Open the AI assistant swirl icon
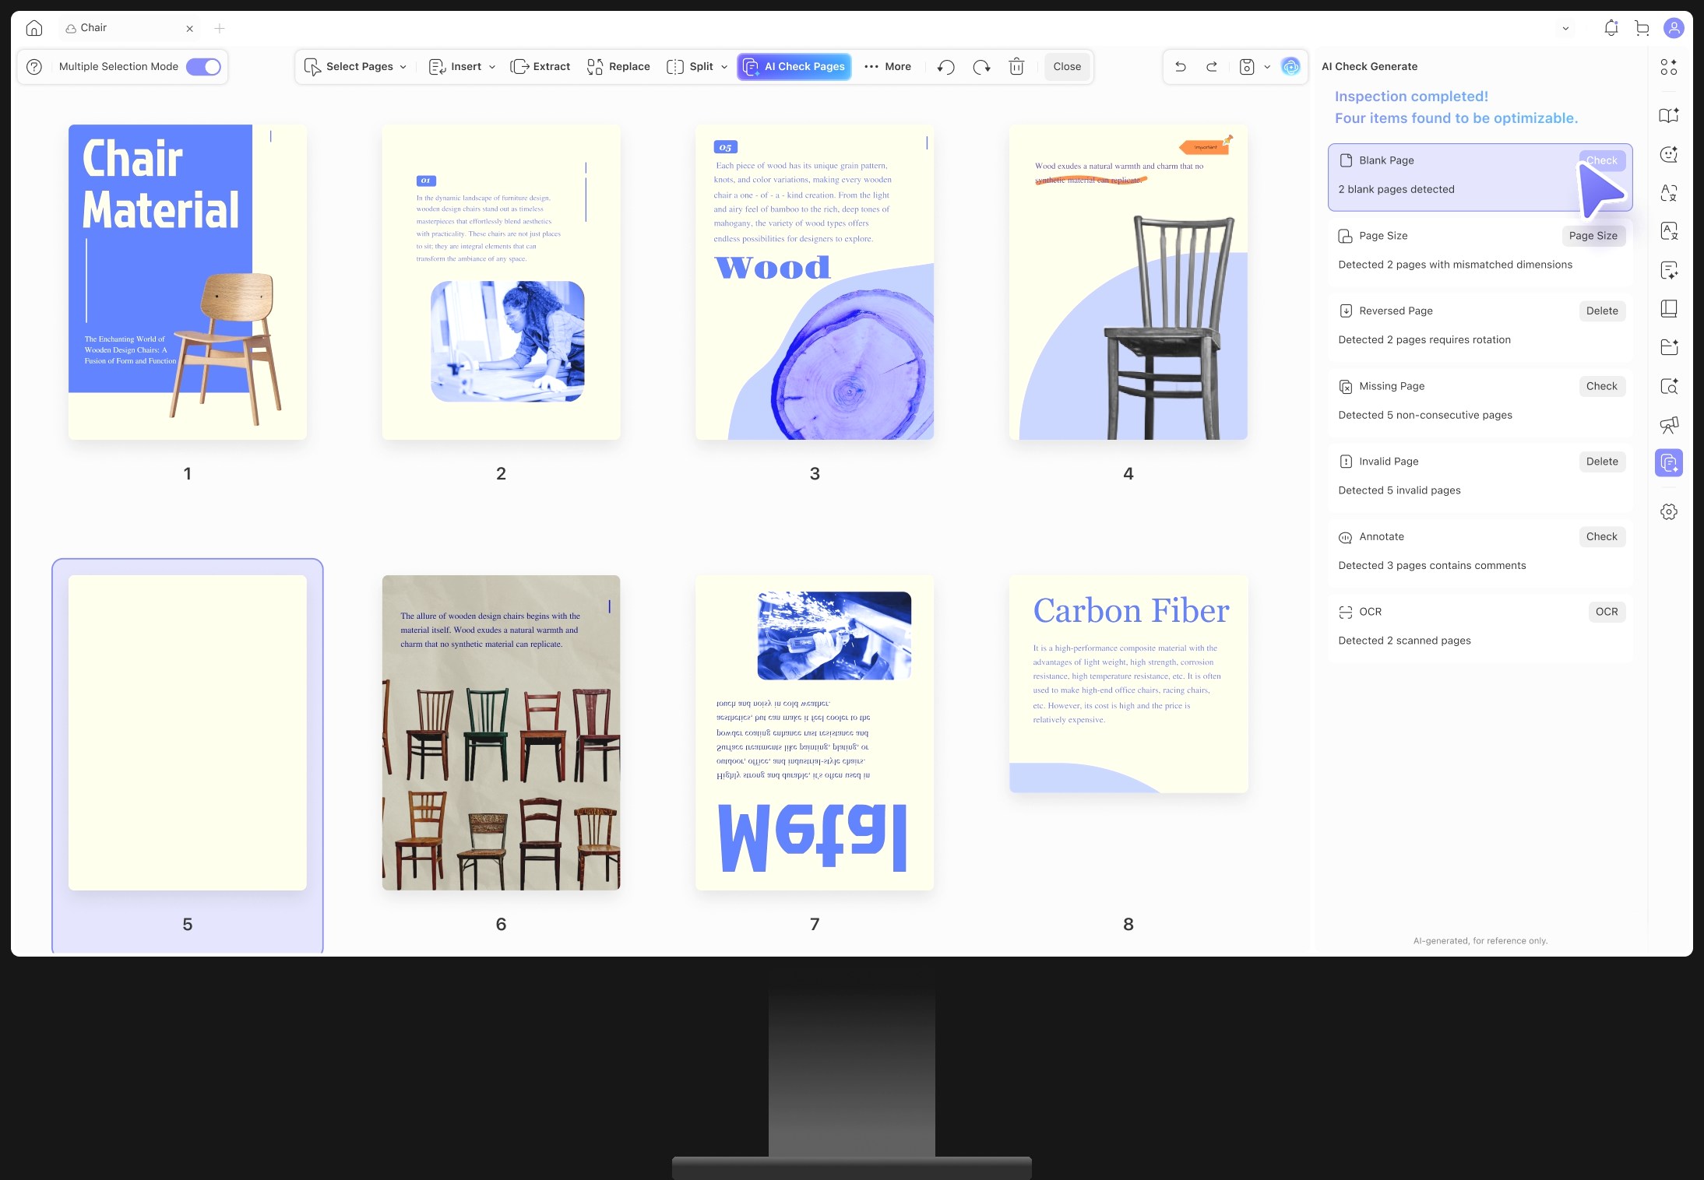 coord(1290,67)
